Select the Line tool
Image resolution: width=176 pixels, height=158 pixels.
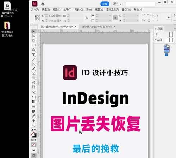click(x=33, y=59)
